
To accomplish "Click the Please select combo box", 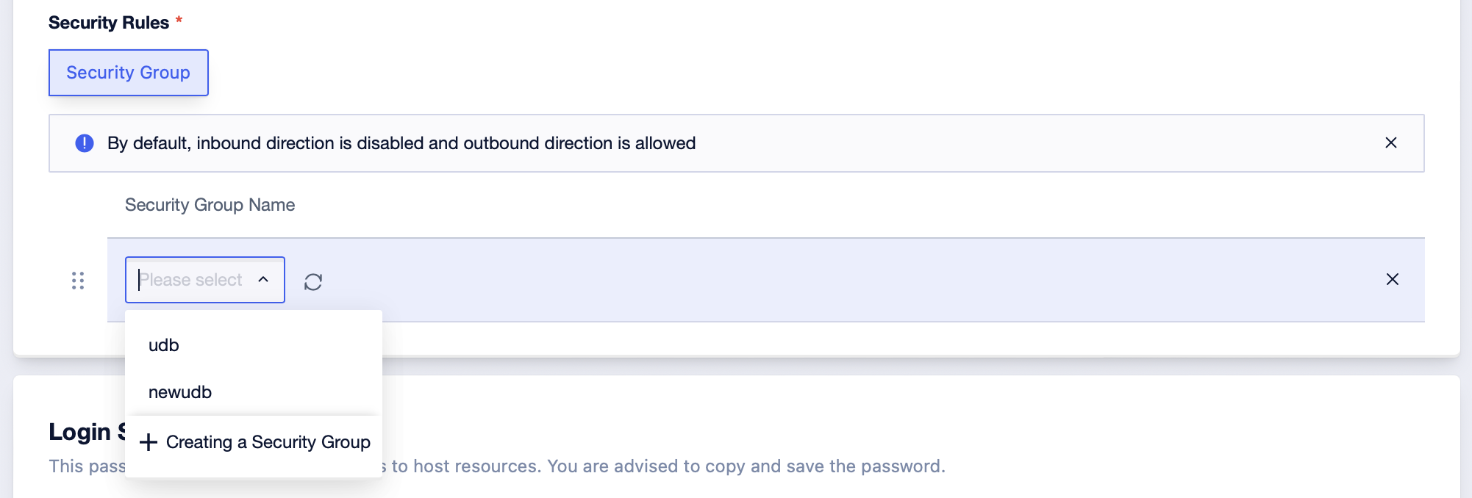I will tap(205, 280).
